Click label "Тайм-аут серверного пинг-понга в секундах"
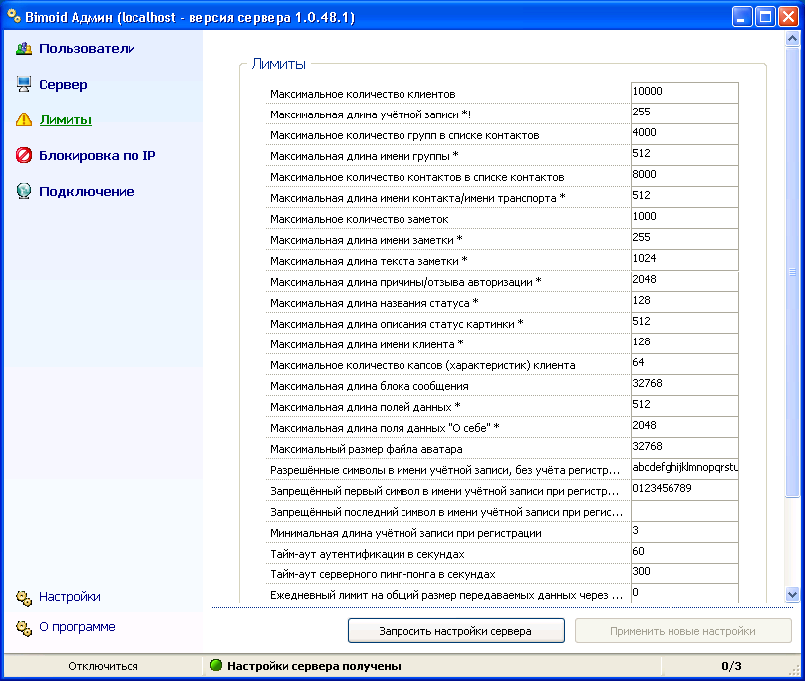805x681 pixels. (x=383, y=574)
